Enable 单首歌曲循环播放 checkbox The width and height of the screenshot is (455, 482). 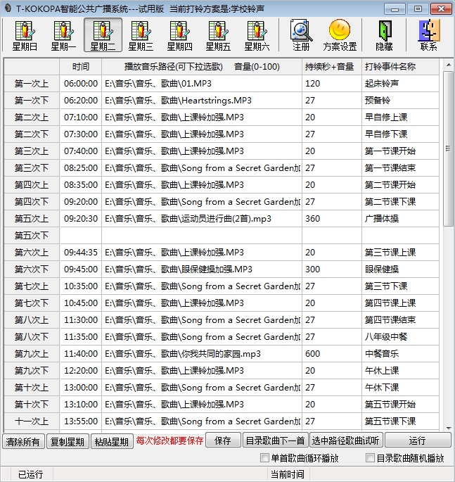pyautogui.click(x=264, y=457)
